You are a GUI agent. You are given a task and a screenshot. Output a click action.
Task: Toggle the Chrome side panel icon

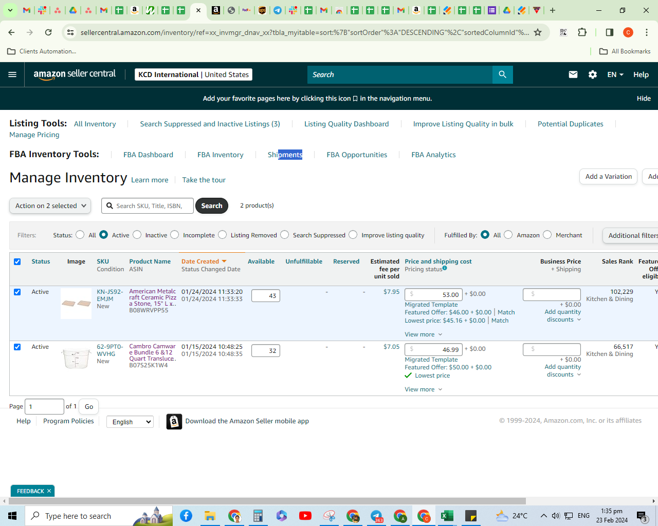[x=610, y=32]
